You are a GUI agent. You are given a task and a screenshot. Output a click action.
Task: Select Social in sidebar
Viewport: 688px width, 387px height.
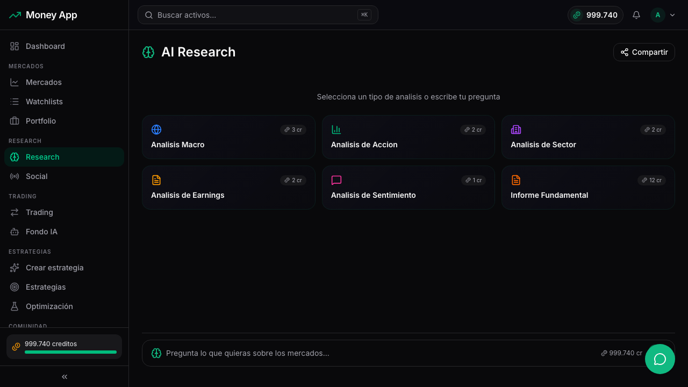click(64, 176)
